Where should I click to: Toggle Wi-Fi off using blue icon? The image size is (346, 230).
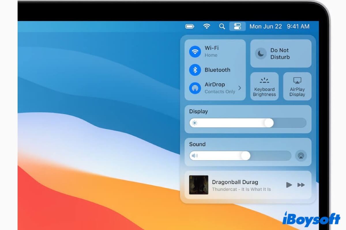pos(195,52)
